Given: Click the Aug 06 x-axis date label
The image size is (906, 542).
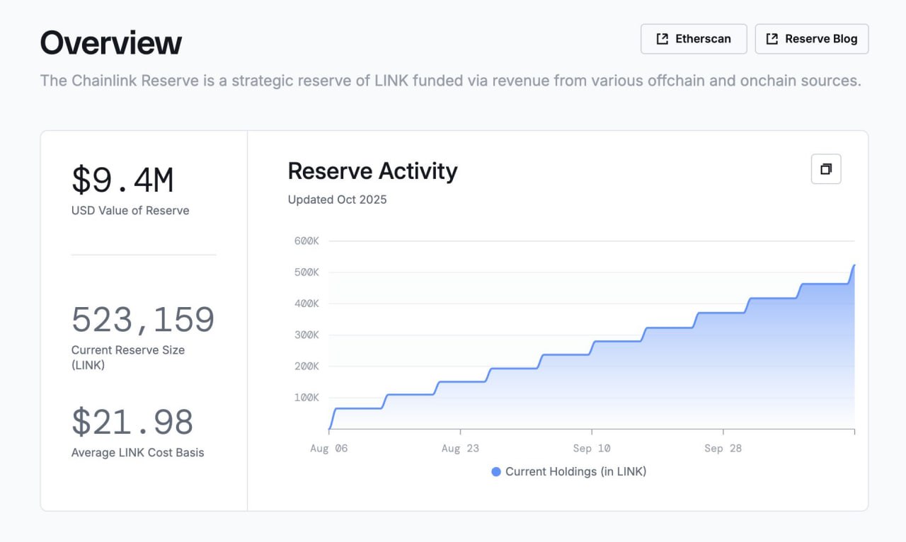Looking at the screenshot, I should (329, 449).
